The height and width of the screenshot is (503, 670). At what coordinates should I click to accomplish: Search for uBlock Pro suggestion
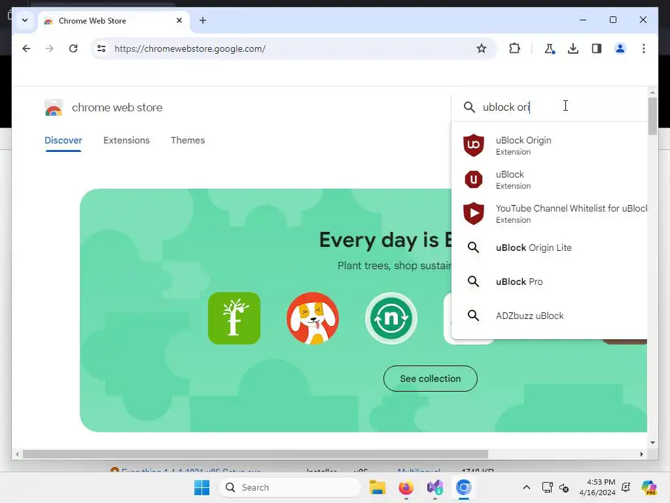[550, 282]
